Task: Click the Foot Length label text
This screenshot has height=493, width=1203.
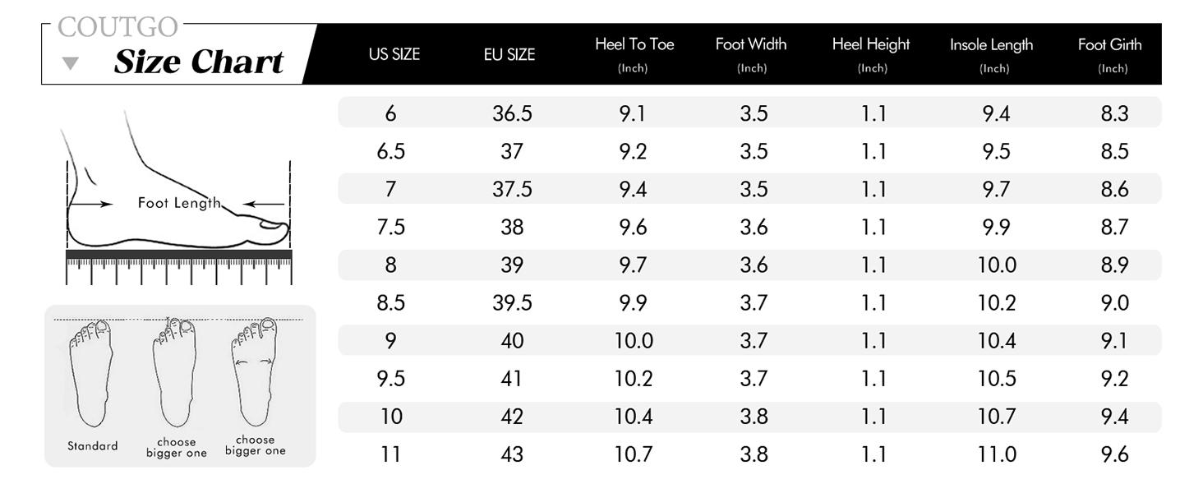Action: point(178,203)
